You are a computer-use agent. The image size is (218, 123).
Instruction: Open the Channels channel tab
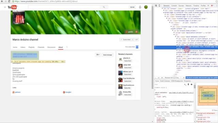[x=41, y=47]
